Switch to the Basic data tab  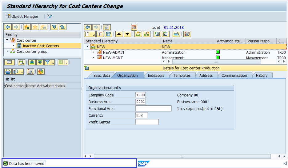[102, 75]
